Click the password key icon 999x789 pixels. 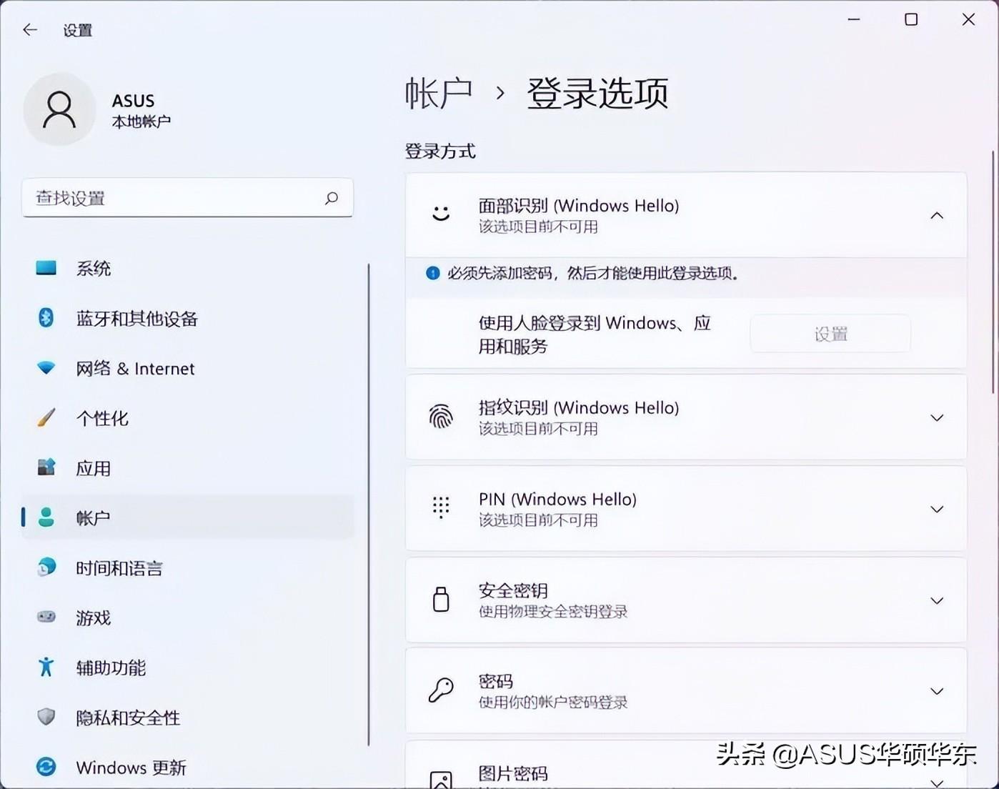tap(441, 690)
